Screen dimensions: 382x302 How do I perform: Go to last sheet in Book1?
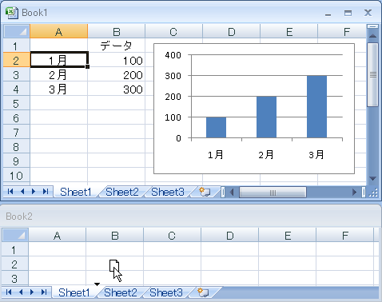(46, 192)
